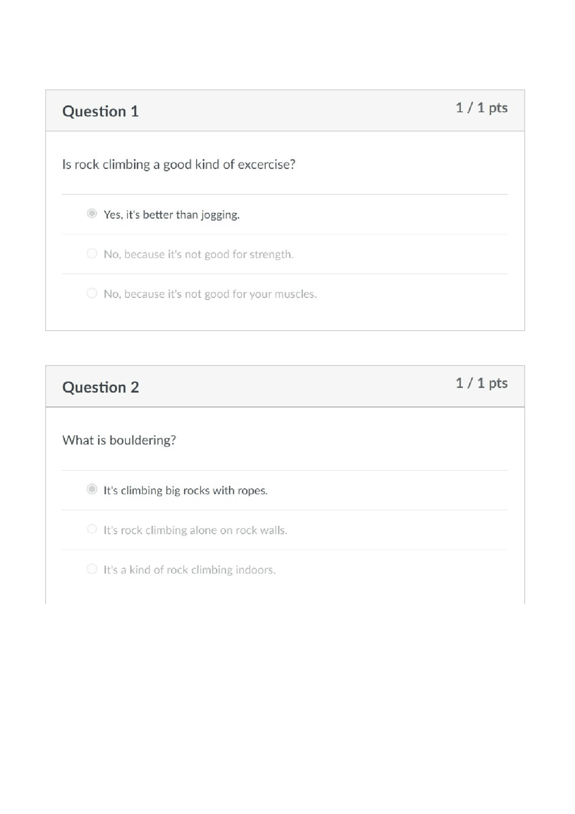Select "It's climbing big rocks with ropes"
The width and height of the screenshot is (575, 814).
185,490
